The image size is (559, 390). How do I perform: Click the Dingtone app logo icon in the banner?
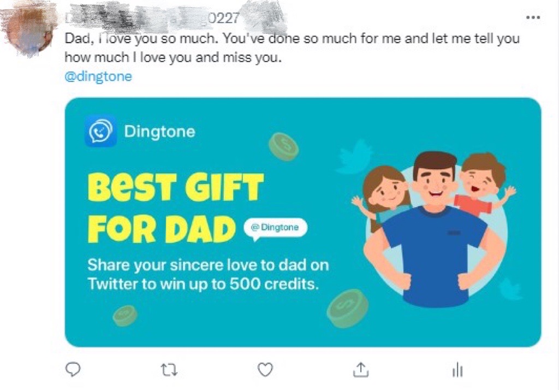click(x=101, y=131)
